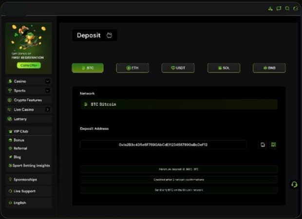Image resolution: width=302 pixels, height=219 pixels.
Task: Click the minimum deposit info row
Action: 179,169
